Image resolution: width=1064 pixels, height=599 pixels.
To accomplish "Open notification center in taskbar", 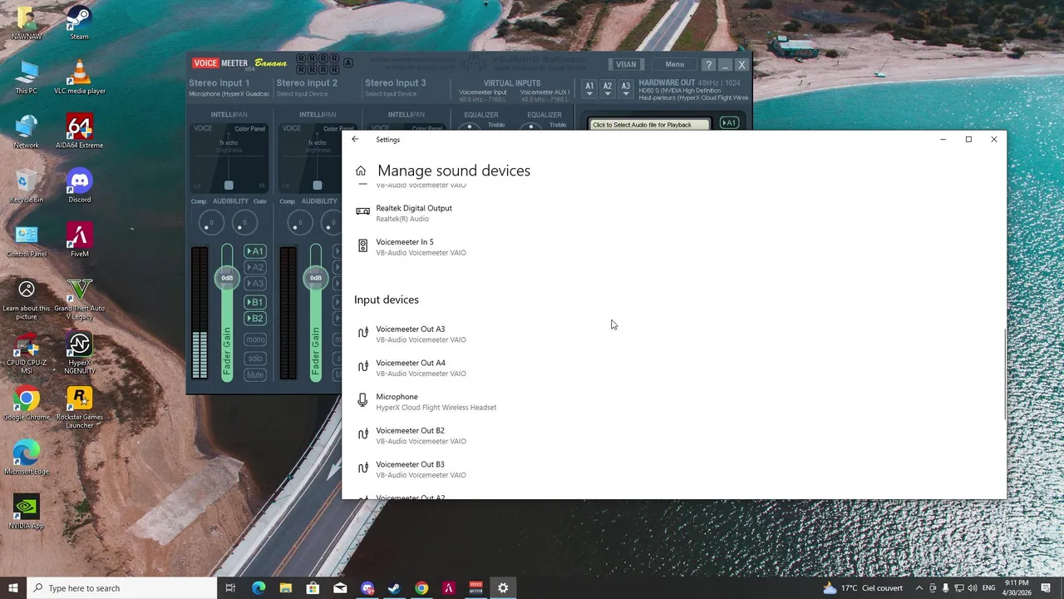I will (1046, 588).
